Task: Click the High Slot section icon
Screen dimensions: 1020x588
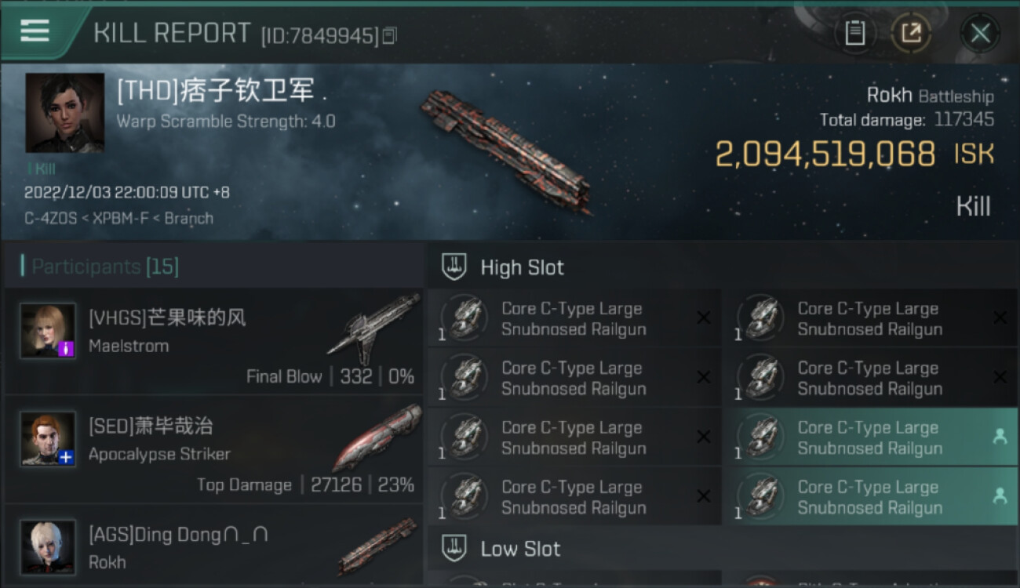Action: pos(454,267)
